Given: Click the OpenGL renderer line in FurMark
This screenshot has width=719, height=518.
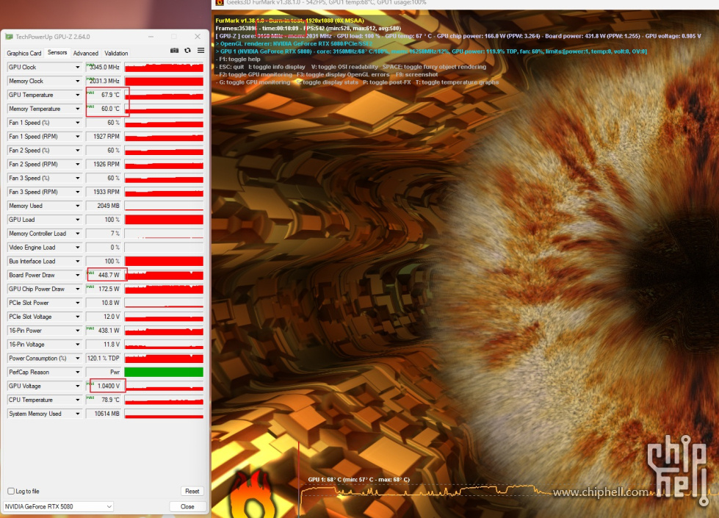Looking at the screenshot, I should click(294, 43).
